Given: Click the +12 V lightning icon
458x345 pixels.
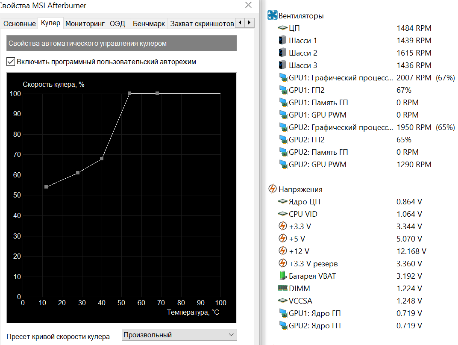Looking at the screenshot, I should (x=282, y=251).
